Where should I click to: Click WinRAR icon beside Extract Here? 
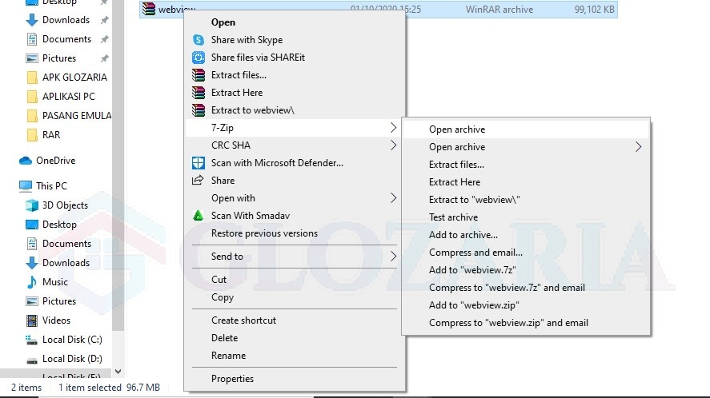point(199,93)
